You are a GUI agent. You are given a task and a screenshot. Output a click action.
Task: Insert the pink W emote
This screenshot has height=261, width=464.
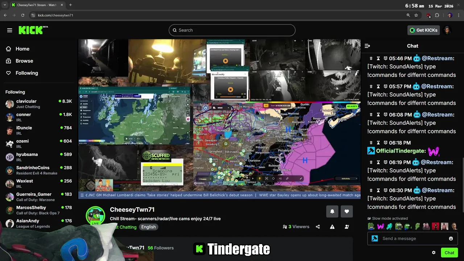[380, 227]
